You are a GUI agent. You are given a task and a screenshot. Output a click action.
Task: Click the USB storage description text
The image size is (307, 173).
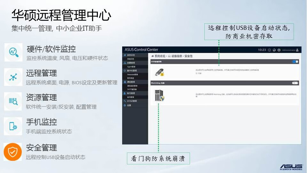pyautogui.click(x=227, y=70)
